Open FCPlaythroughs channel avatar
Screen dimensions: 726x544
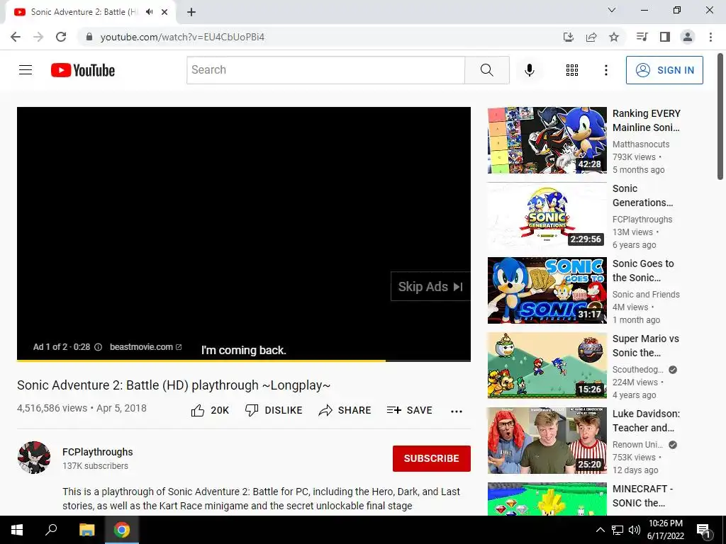pyautogui.click(x=34, y=458)
